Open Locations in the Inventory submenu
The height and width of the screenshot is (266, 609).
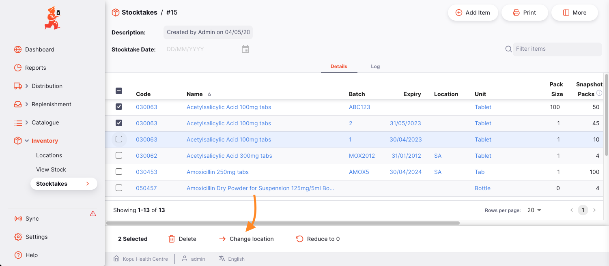pyautogui.click(x=49, y=155)
